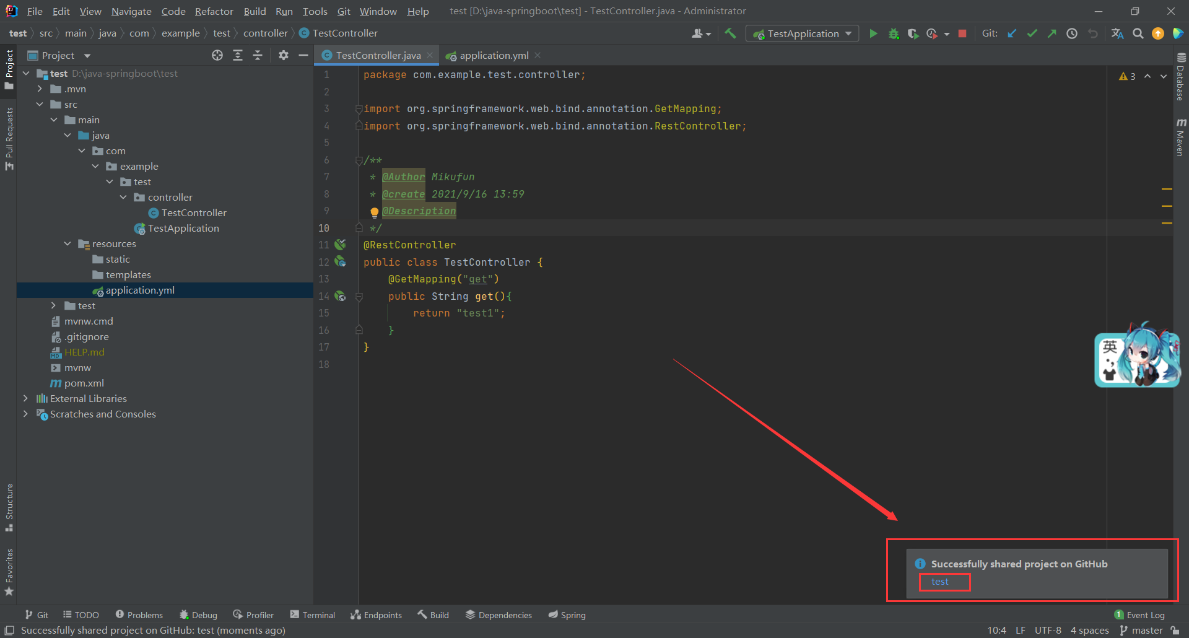Switch to the application.yml tab

pyautogui.click(x=494, y=55)
